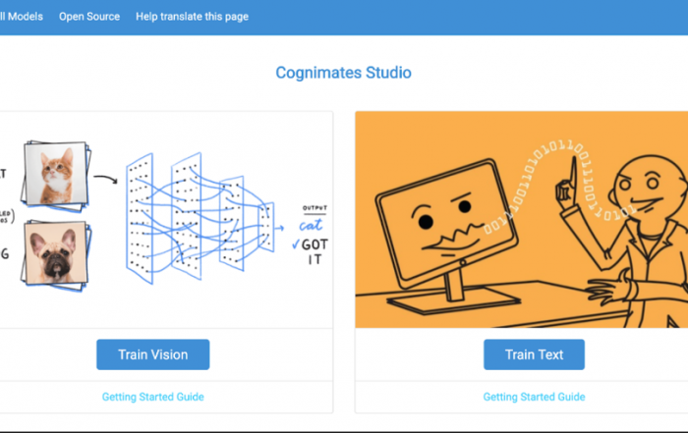
Task: Open Getting Started Guide under Train Text
Action: pos(534,397)
